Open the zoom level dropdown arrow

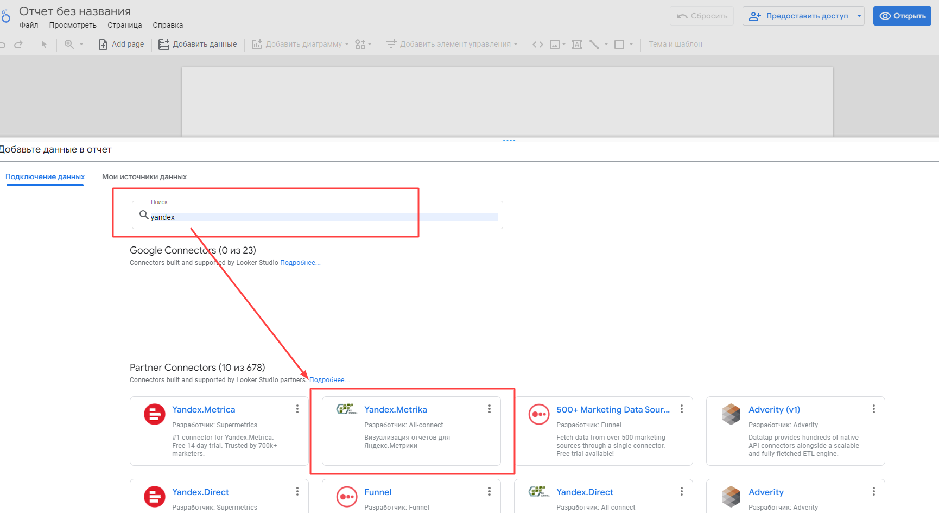[x=81, y=44]
